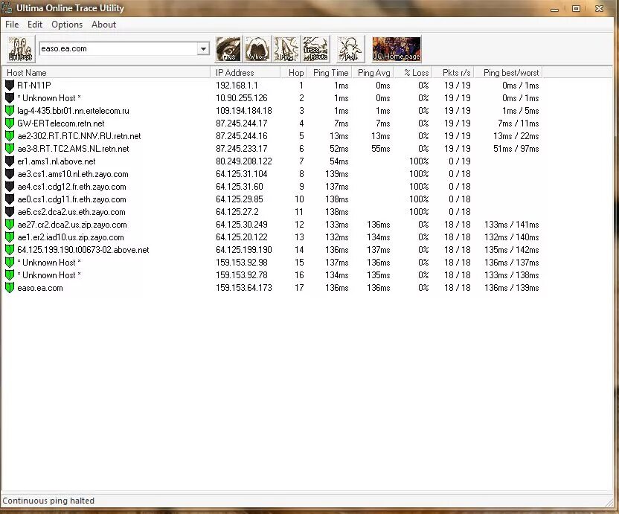Sort by the IP Address column header
619x514 pixels.
[246, 73]
